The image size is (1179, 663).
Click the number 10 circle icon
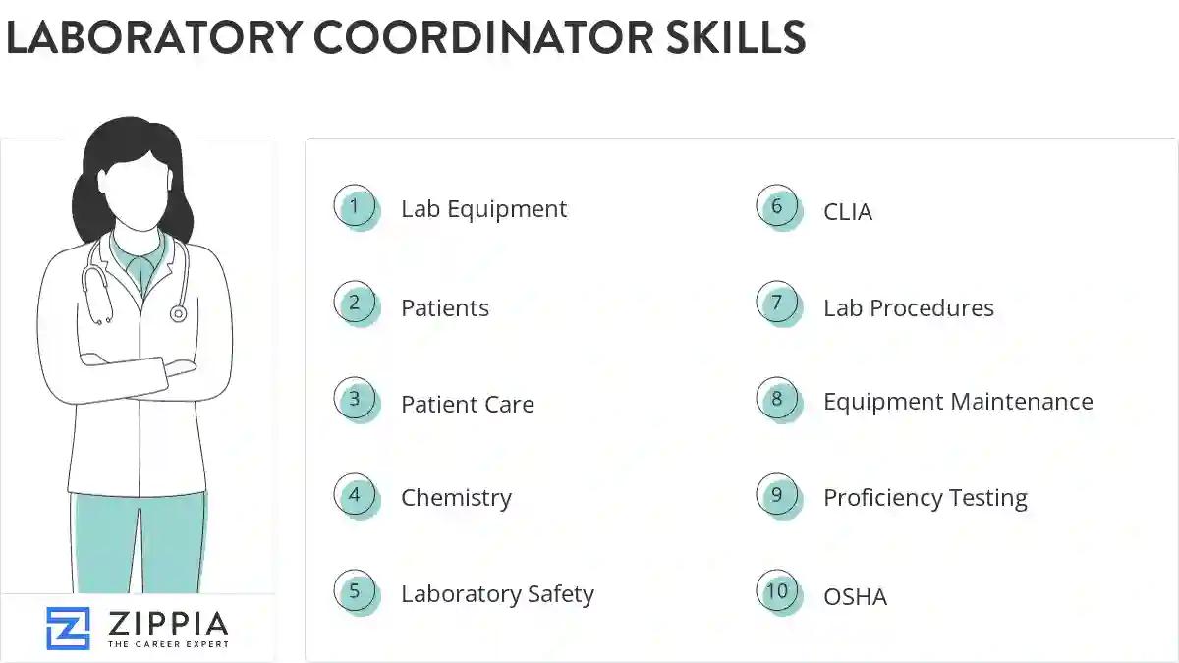point(778,591)
